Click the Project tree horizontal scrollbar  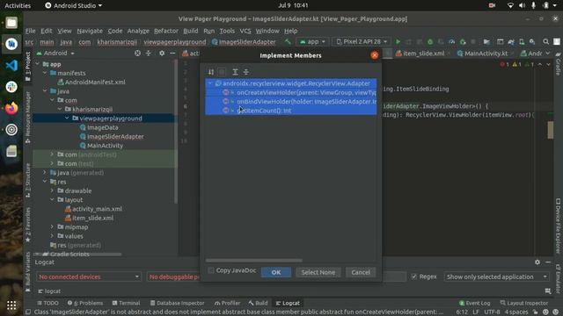point(78,255)
